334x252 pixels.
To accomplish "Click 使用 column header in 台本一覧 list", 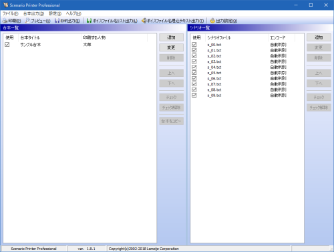I will point(11,37).
